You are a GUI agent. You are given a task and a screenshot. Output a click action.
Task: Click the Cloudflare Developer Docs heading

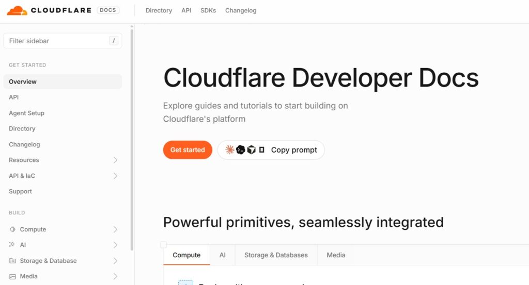click(321, 78)
